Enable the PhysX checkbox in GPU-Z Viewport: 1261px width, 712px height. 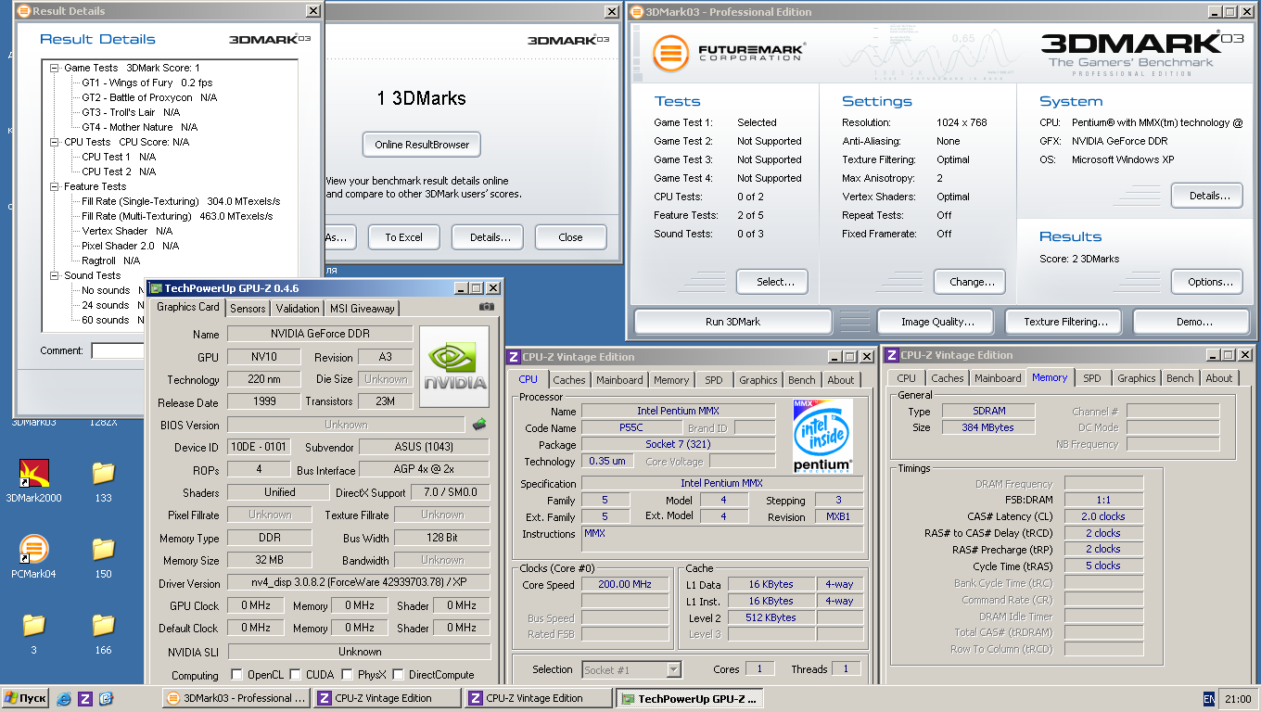point(348,675)
